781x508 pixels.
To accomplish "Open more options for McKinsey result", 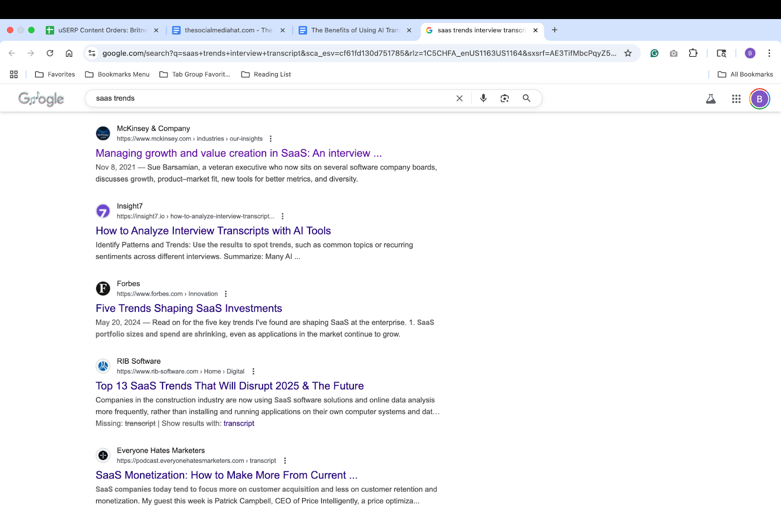I will (x=271, y=139).
